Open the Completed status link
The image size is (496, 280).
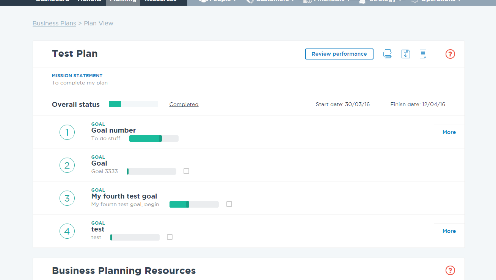point(184,104)
